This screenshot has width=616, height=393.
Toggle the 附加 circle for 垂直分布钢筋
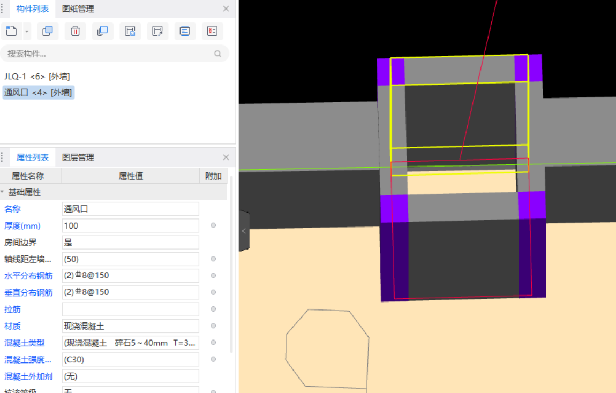click(213, 292)
